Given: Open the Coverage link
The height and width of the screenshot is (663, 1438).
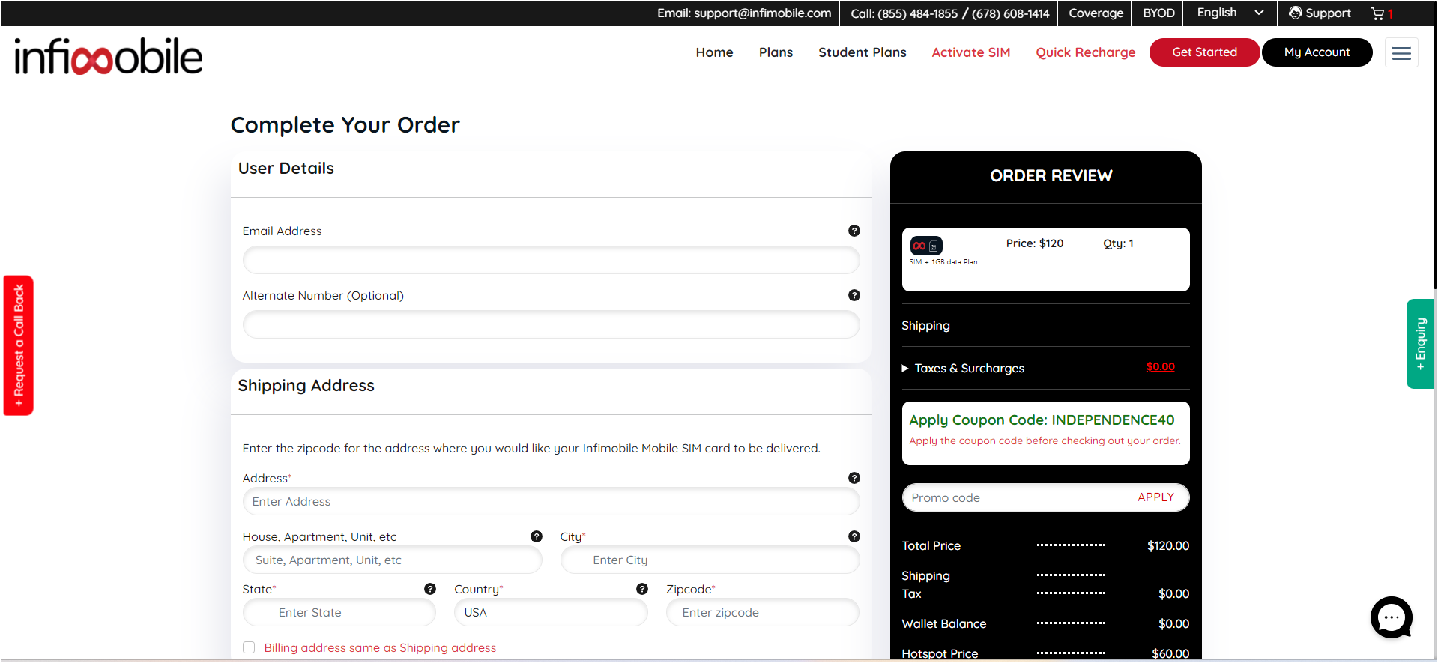Looking at the screenshot, I should (x=1096, y=13).
